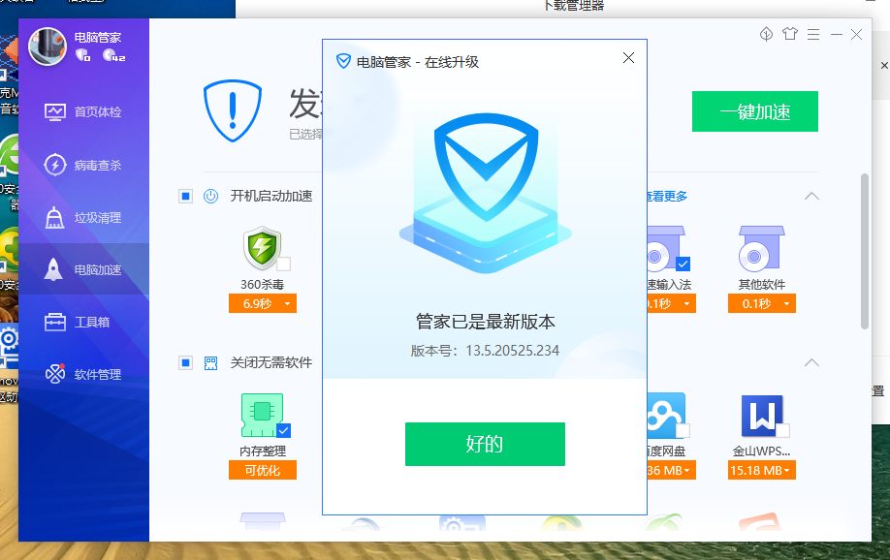Toggle the 关闭无需软件 section checkbox
This screenshot has width=890, height=560.
(185, 362)
